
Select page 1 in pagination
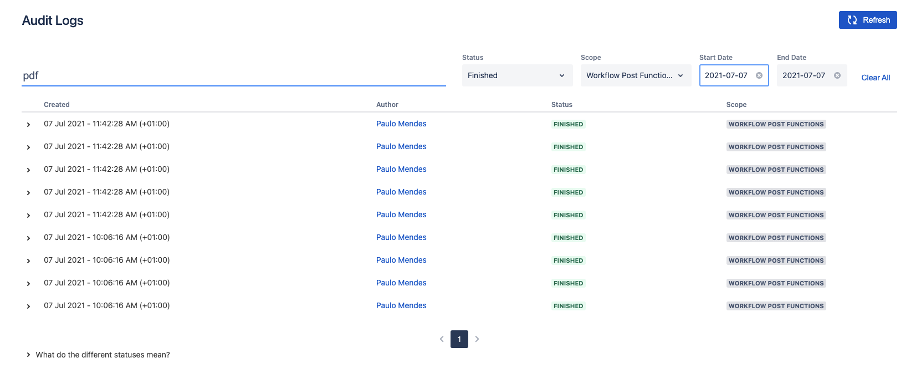pos(459,339)
